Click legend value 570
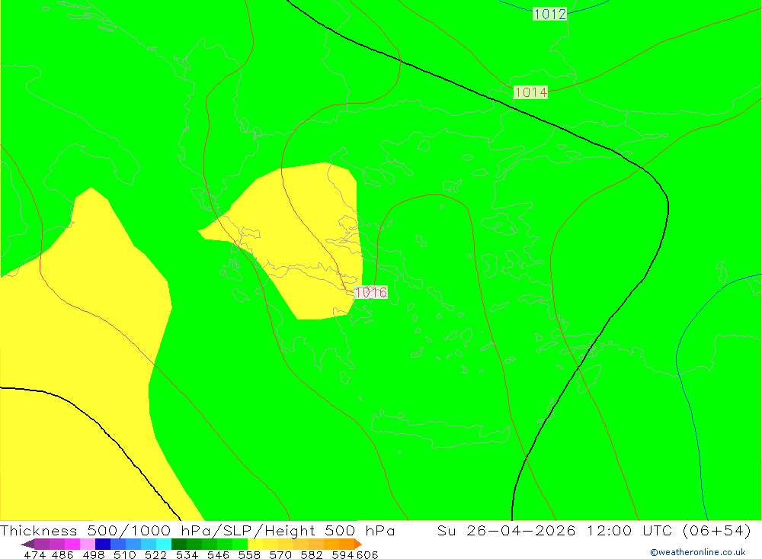 [280, 554]
